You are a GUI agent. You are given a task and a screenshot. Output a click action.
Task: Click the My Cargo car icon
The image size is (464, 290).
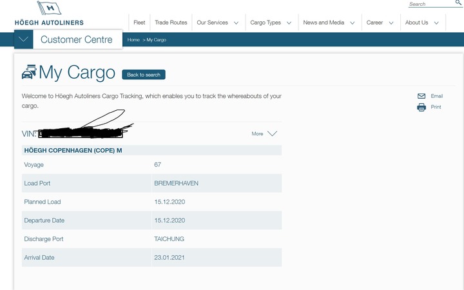click(29, 72)
